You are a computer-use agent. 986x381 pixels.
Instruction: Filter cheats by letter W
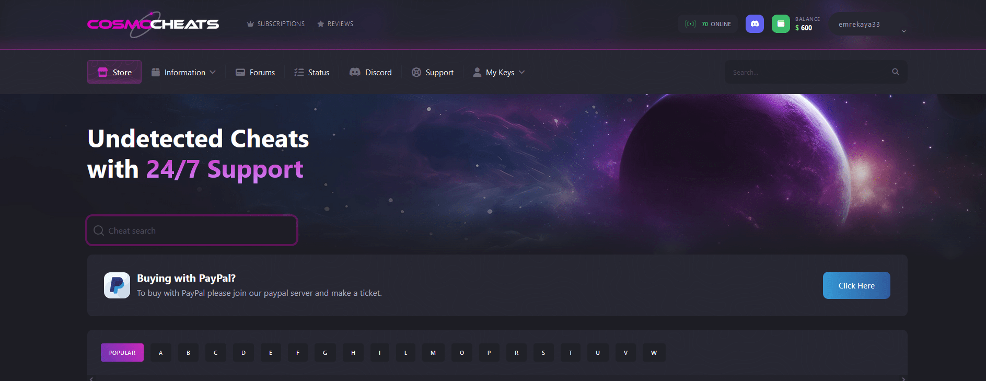tap(654, 353)
